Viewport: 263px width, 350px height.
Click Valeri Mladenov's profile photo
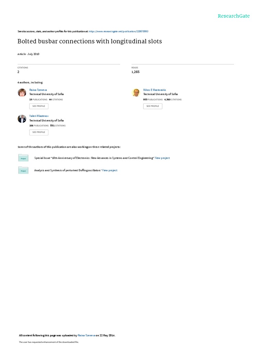click(x=22, y=119)
